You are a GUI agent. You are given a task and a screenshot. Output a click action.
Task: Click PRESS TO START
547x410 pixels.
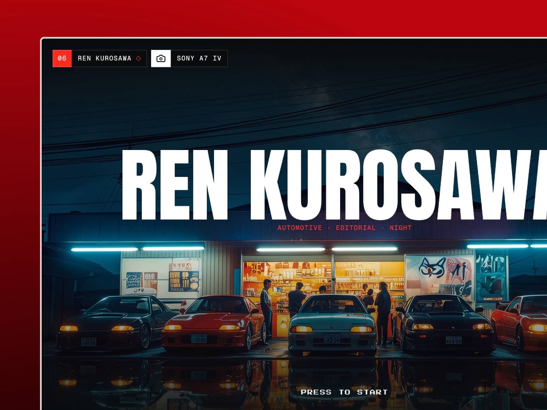(x=344, y=392)
